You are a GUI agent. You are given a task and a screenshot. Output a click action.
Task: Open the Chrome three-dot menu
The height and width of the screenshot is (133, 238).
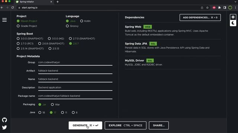[x=235, y=7]
